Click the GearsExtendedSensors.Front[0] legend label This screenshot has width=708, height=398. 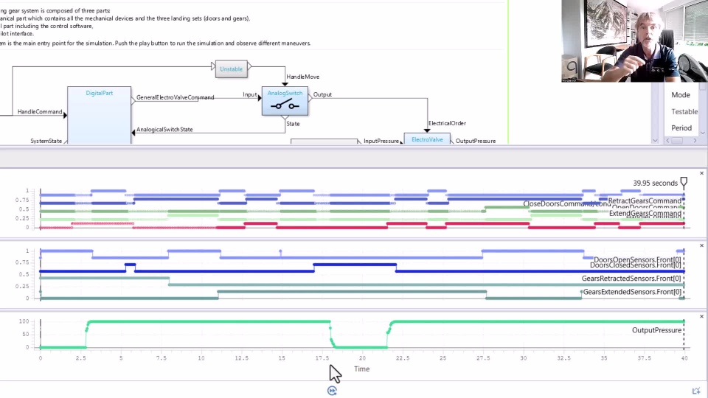632,292
